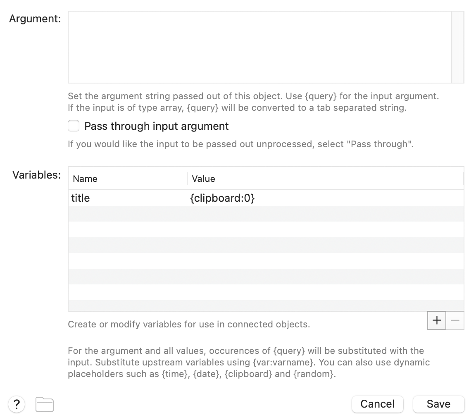Select the {clipboard:0} value cell
The height and width of the screenshot is (420, 476).
click(x=222, y=198)
